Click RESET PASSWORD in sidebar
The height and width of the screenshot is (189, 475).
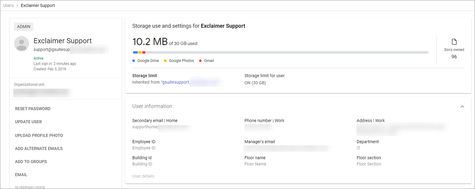33,109
